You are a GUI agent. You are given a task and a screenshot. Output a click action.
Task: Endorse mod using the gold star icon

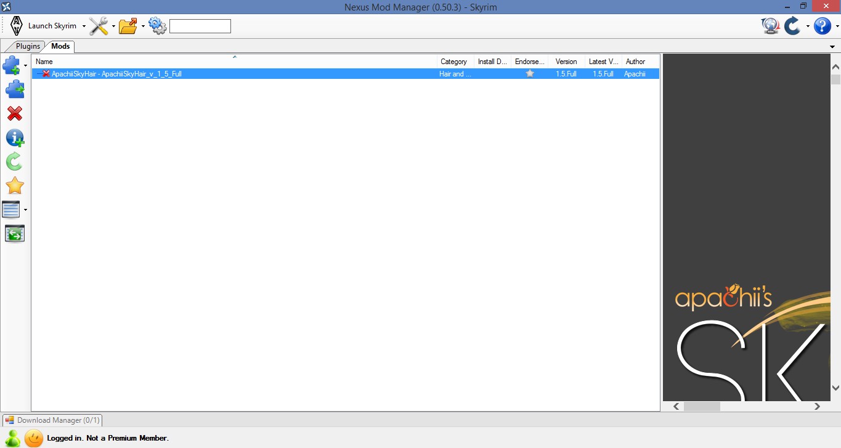pyautogui.click(x=14, y=185)
